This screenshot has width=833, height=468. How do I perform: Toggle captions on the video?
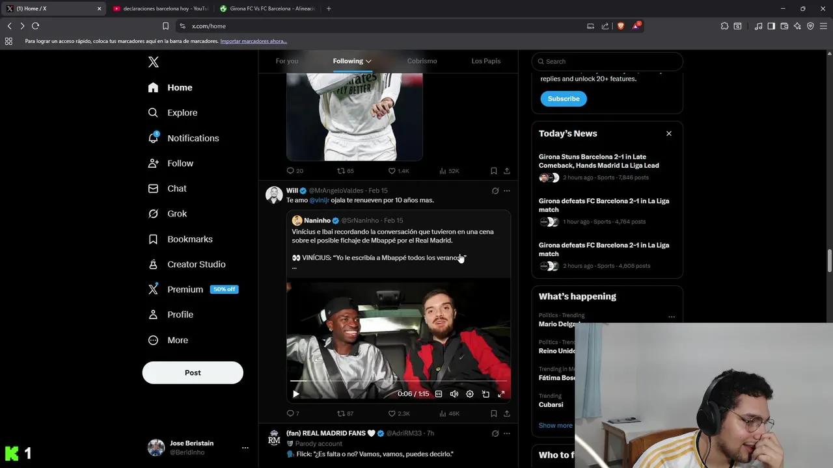pos(439,394)
